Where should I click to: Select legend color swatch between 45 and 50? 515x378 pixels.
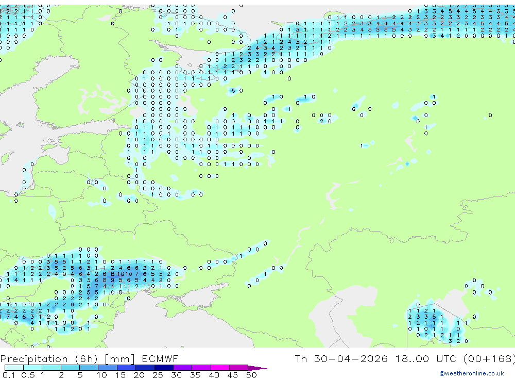coord(239,368)
